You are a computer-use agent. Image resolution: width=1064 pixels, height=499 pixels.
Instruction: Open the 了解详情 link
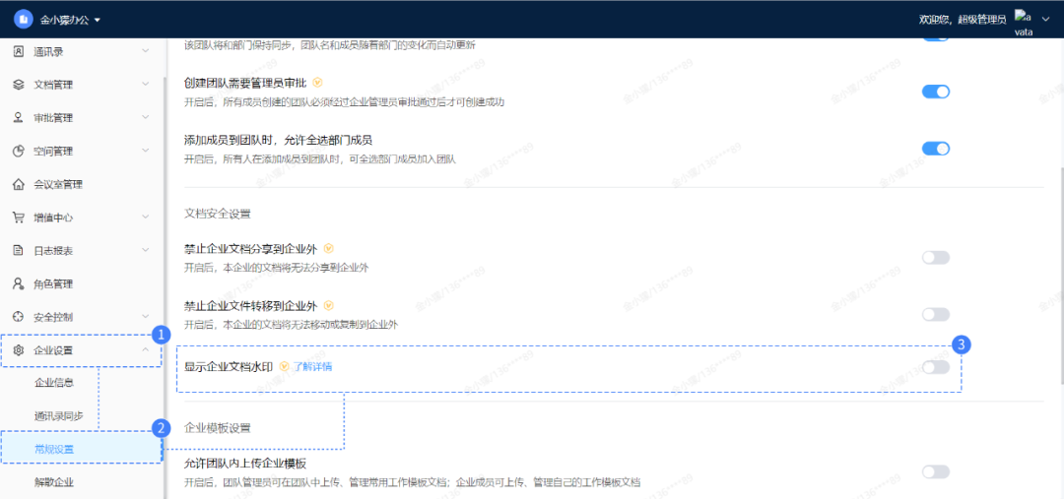pyautogui.click(x=313, y=367)
